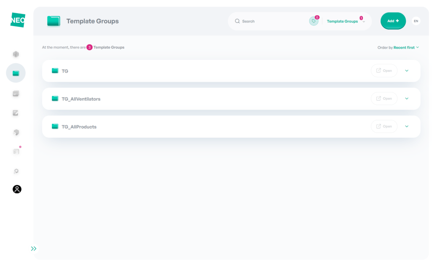Click the Template Groups header folder icon
The height and width of the screenshot is (264, 432).
point(54,21)
